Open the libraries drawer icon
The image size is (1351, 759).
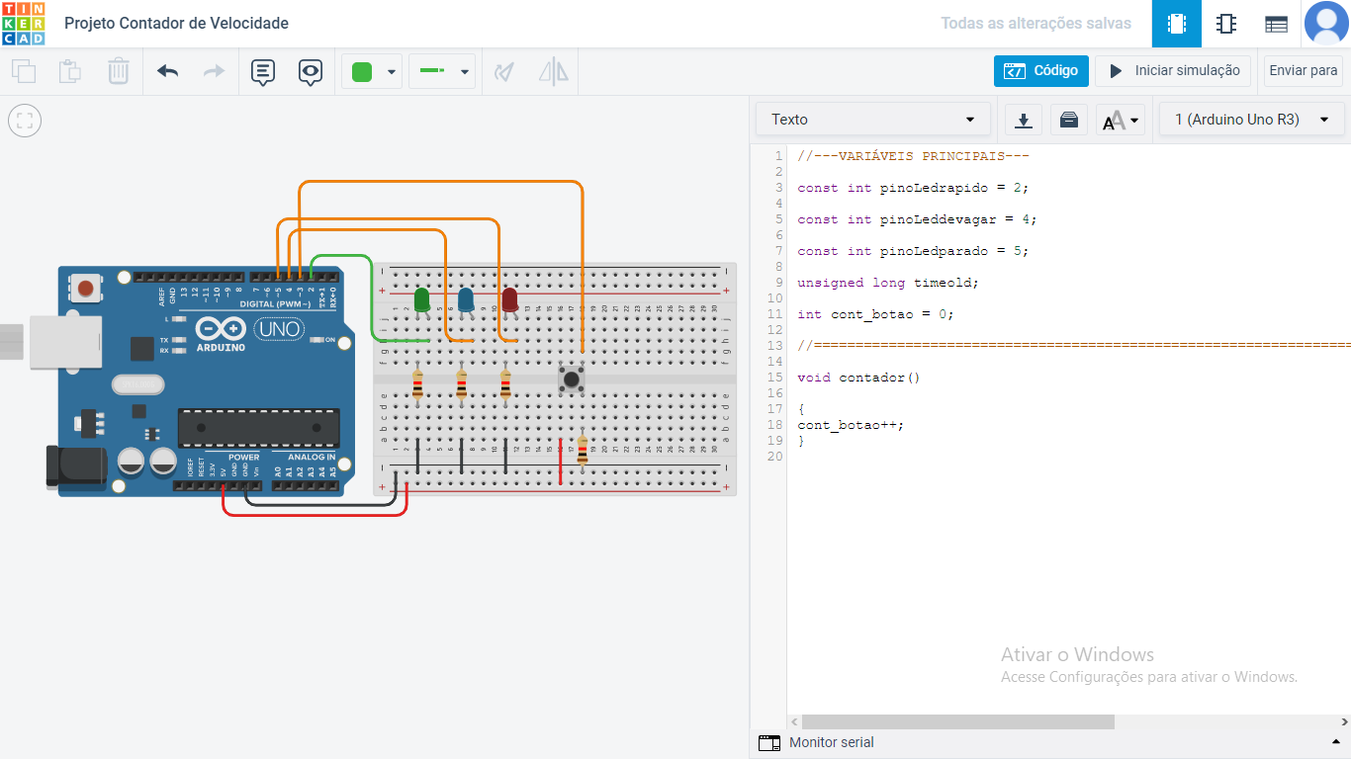1069,120
